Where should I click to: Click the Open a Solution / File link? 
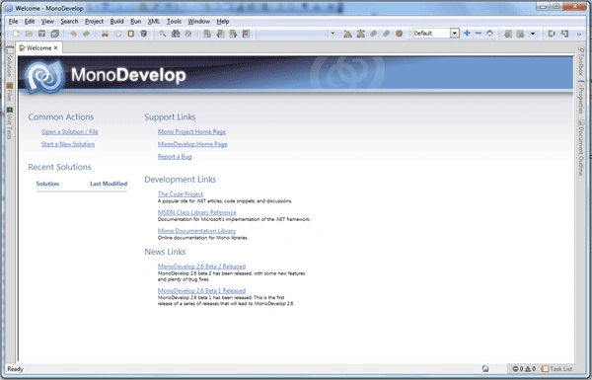(x=70, y=132)
